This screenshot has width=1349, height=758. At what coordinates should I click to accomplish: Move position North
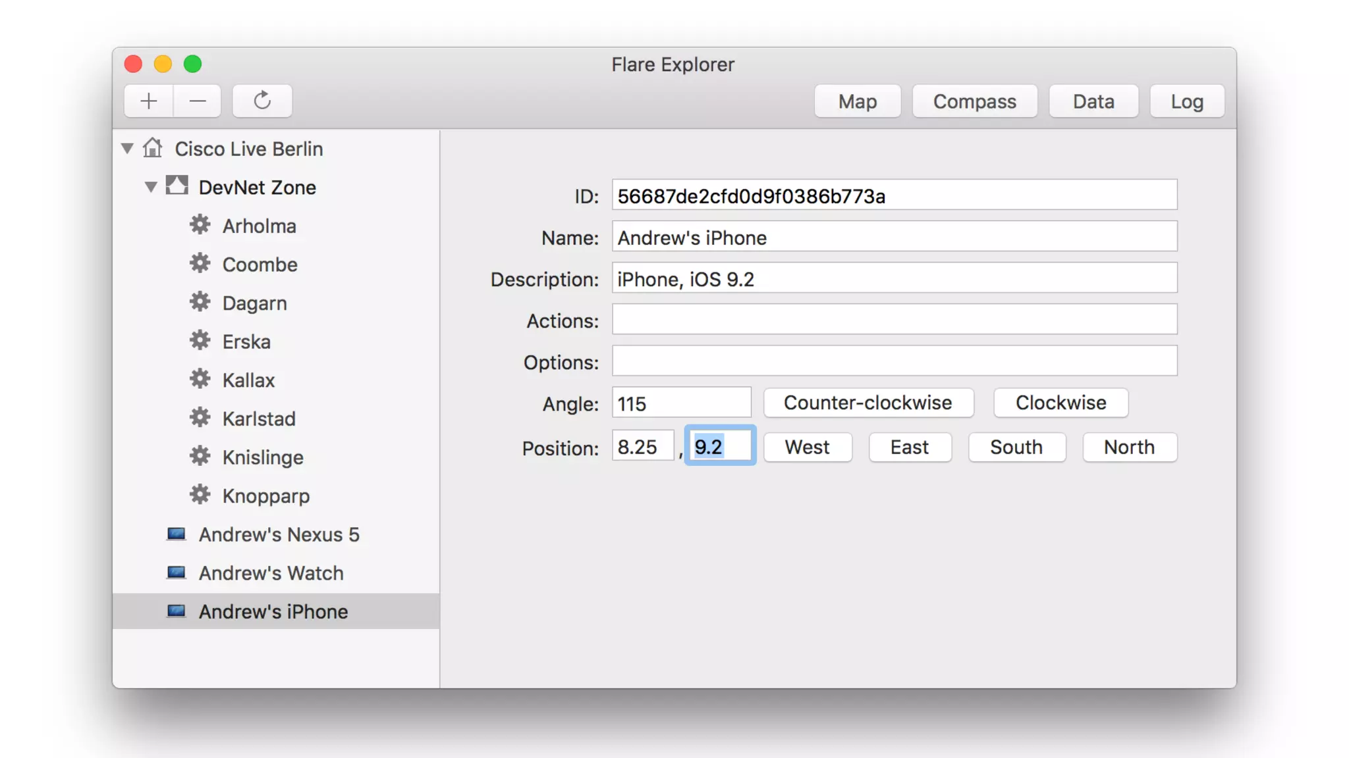click(1129, 447)
